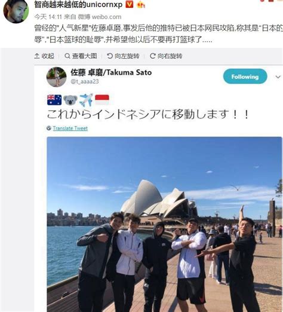Click the 查看大图 magnifier icon
This screenshot has height=312, width=283.
point(67,56)
